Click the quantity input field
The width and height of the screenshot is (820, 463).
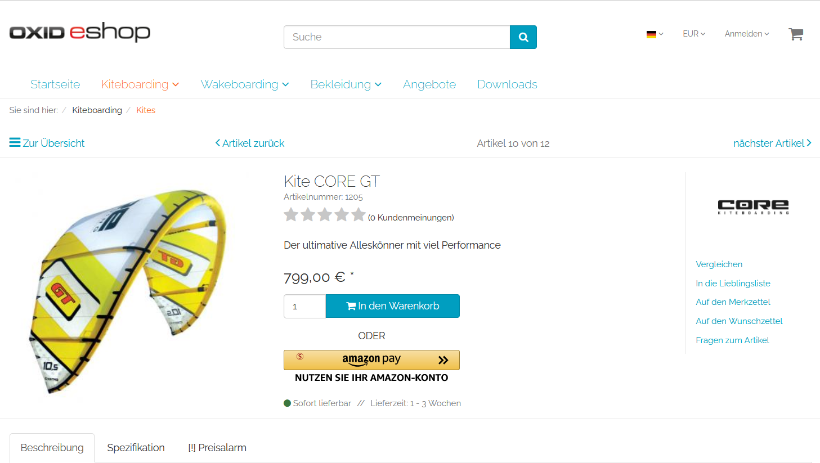coord(304,306)
